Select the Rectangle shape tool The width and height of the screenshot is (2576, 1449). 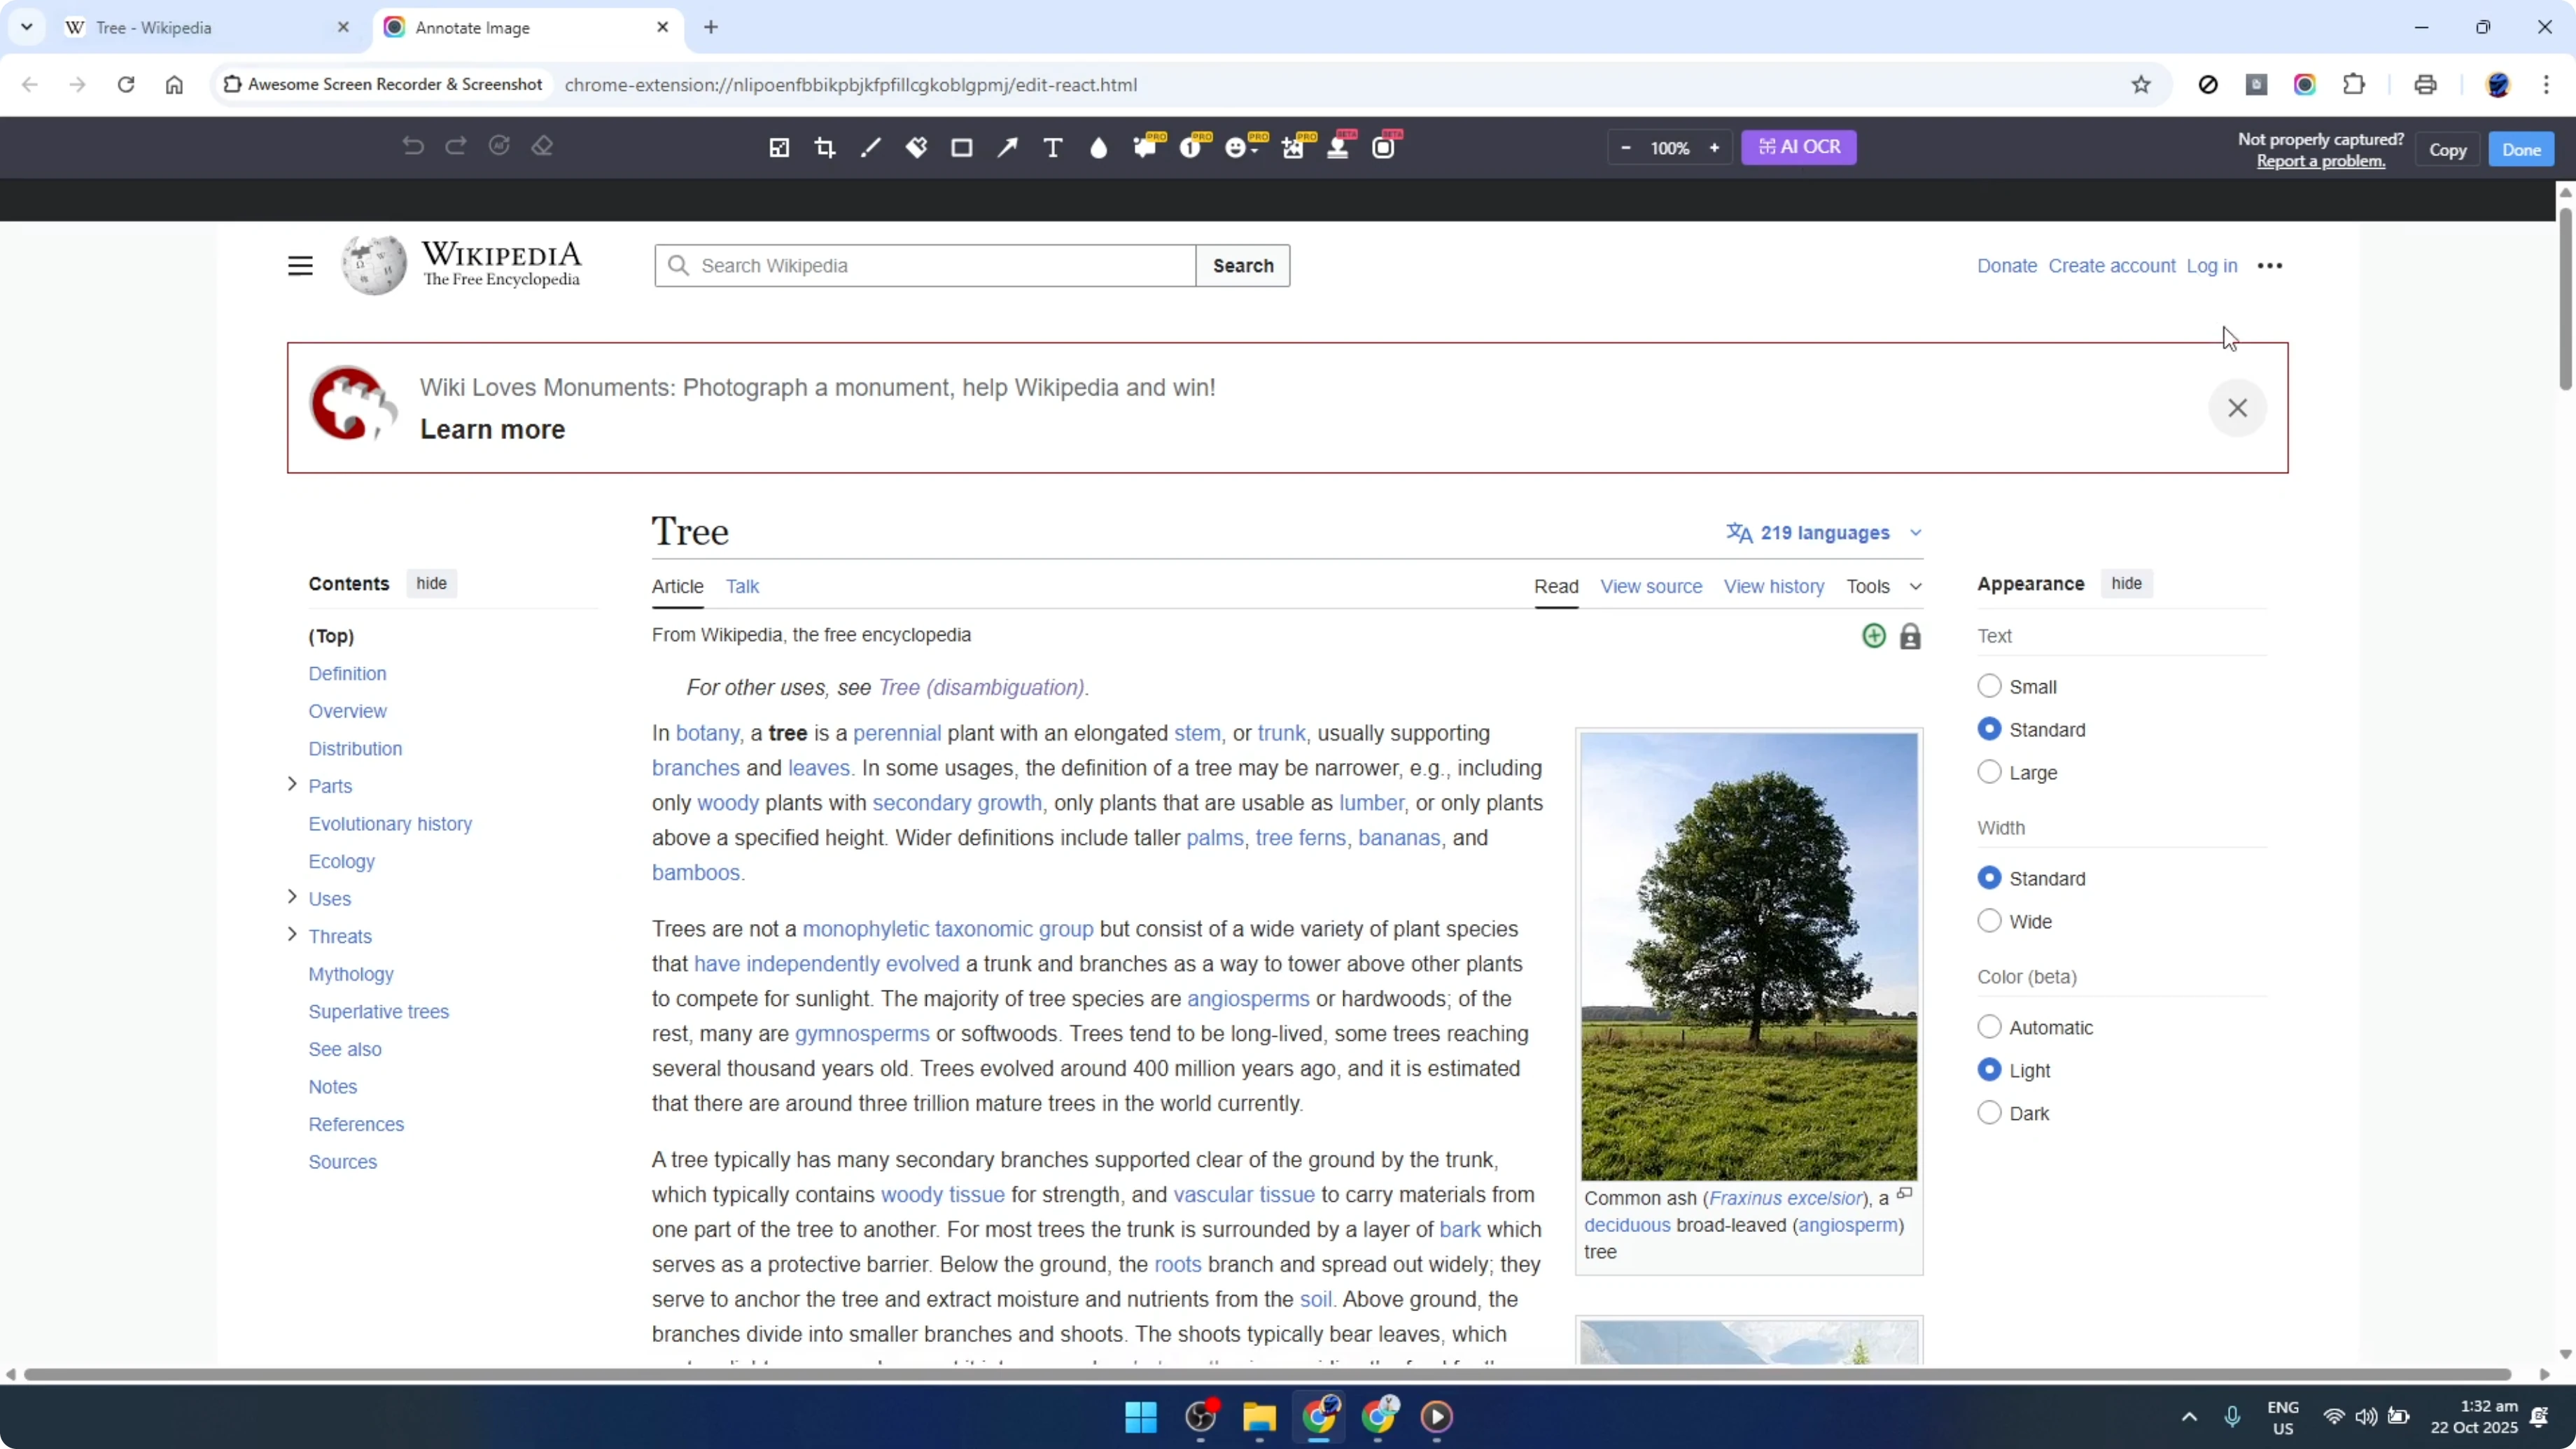tap(962, 147)
